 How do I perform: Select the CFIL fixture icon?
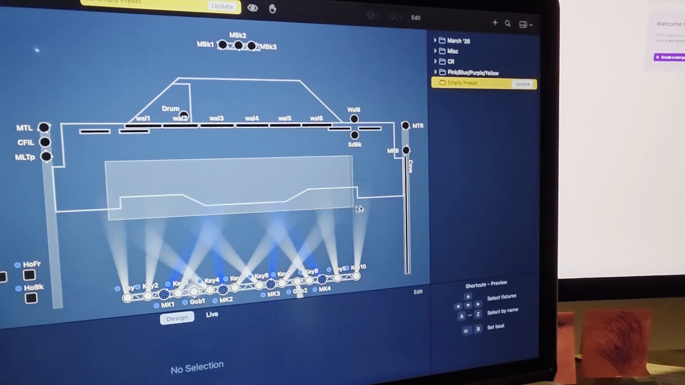point(45,142)
